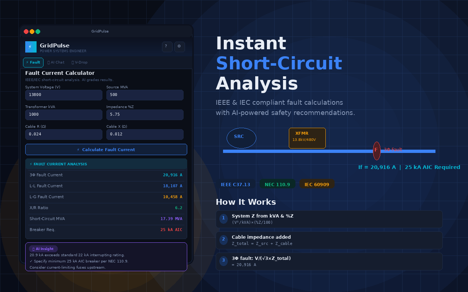Screen dimensions: 468x292
Task: Click the F fault marker in diagram
Action: (x=377, y=151)
